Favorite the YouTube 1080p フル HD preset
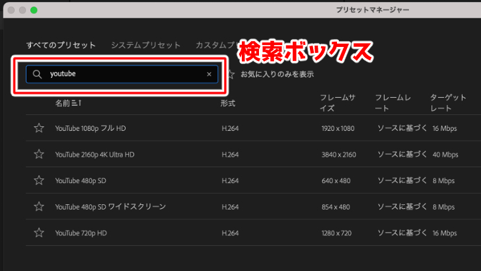The width and height of the screenshot is (481, 271). 39,128
